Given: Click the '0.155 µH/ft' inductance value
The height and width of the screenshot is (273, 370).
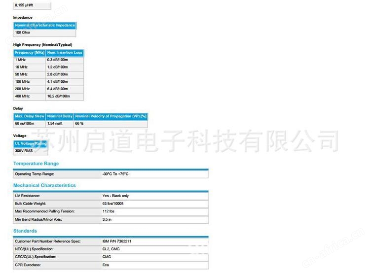Looking at the screenshot, I should 24,5.
